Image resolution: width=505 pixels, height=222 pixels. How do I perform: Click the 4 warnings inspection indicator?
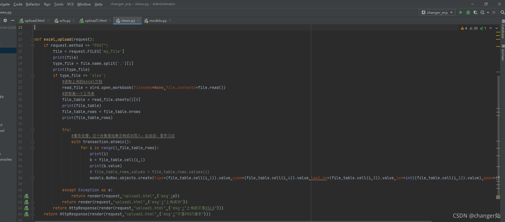[x=464, y=28]
